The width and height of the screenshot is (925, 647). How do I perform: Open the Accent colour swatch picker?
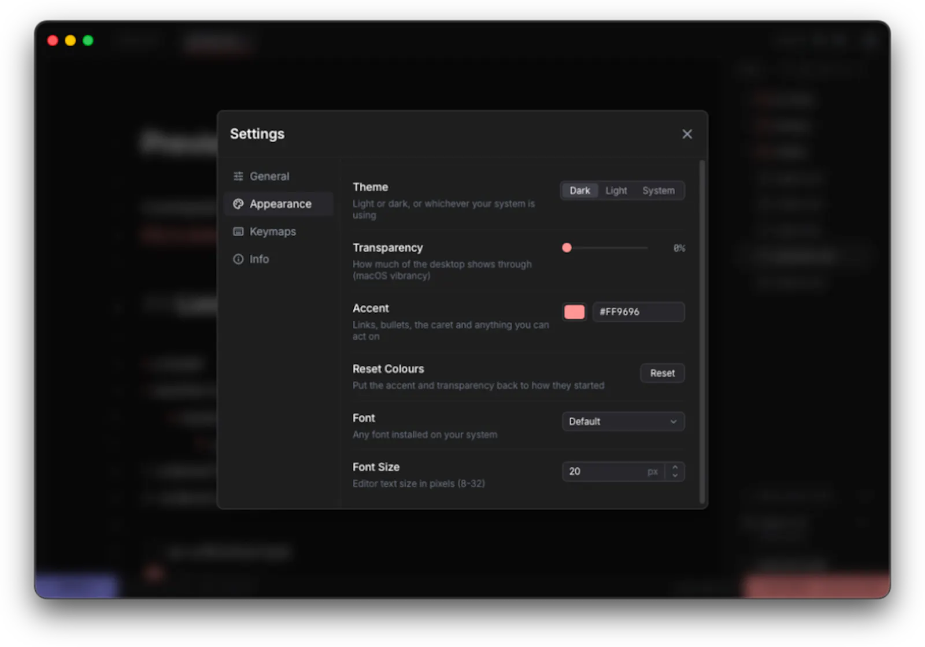point(574,312)
